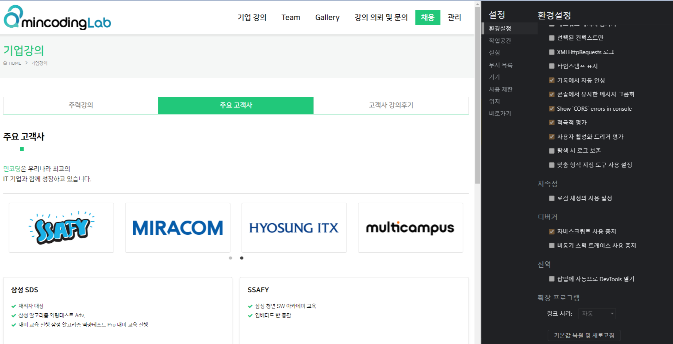Open the HYOSUNG ITX client logo card
The image size is (673, 344).
pos(294,228)
